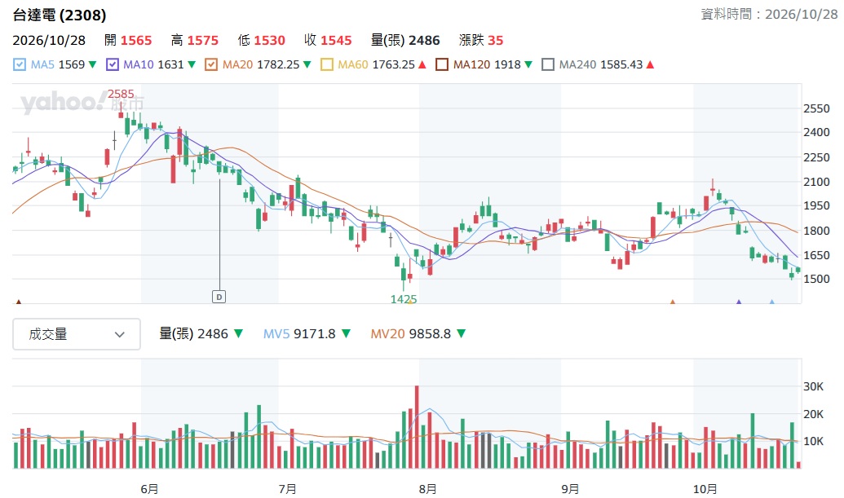Click the low price 低 1530
This screenshot has height=498, width=844.
coord(262,40)
